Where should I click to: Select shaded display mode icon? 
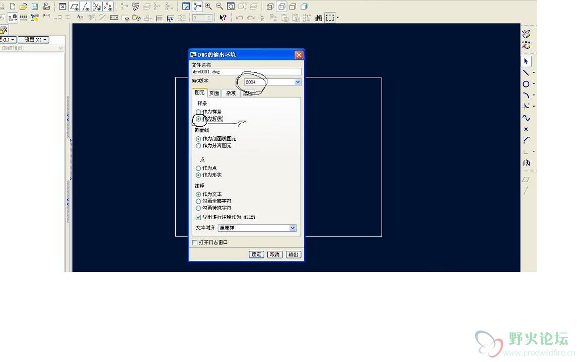coord(305,6)
